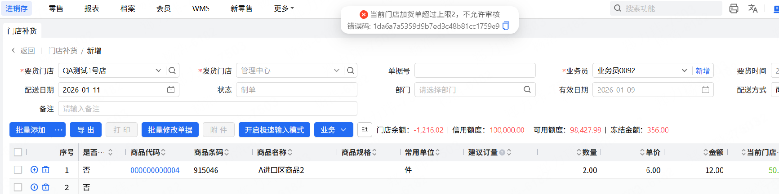Image resolution: width=779 pixels, height=194 pixels.
Task: Open the column settings icon next to 业务
Action: [365, 130]
